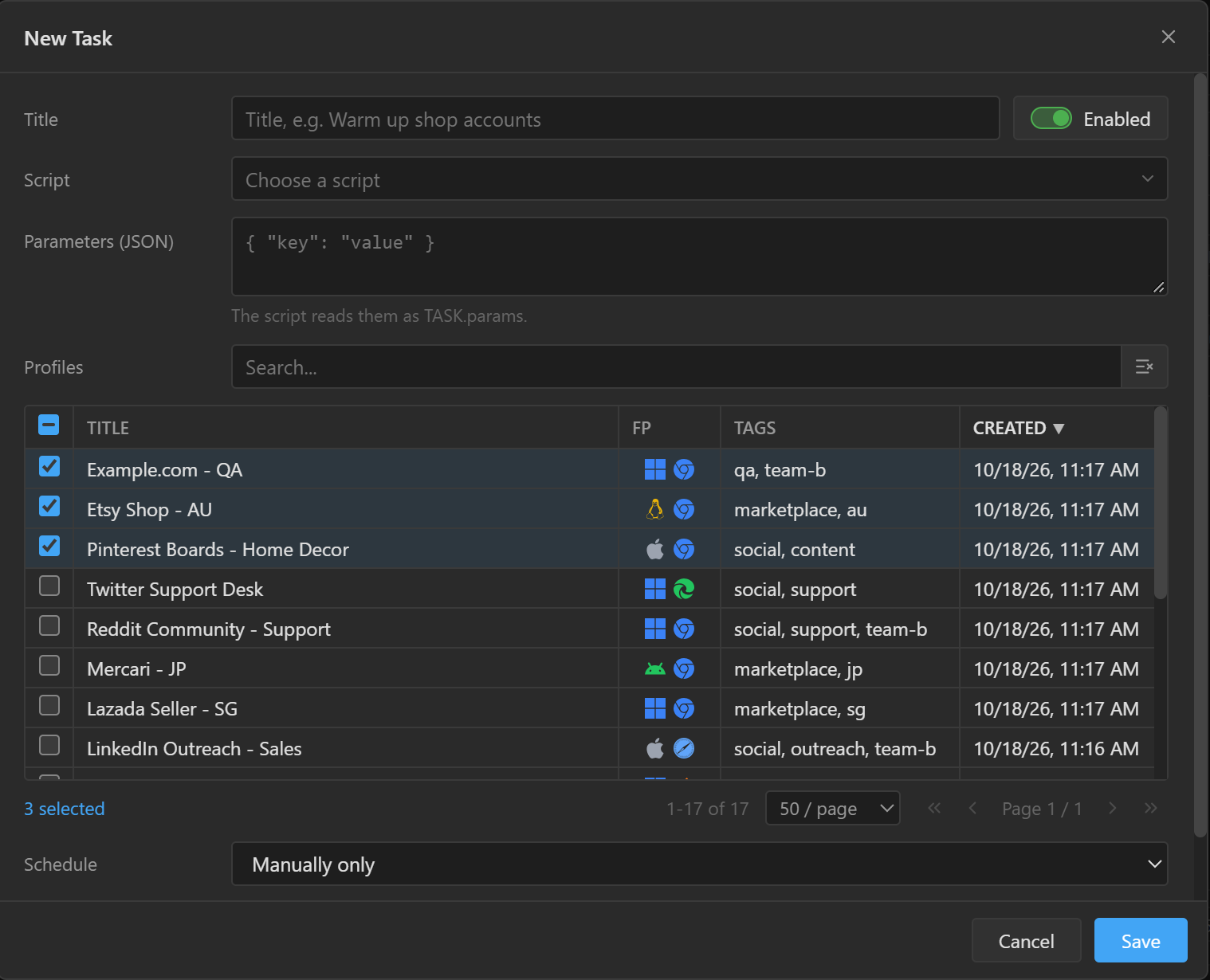This screenshot has height=980, width=1210.
Task: Expand the Manually only schedule dropdown
Action: (700, 864)
